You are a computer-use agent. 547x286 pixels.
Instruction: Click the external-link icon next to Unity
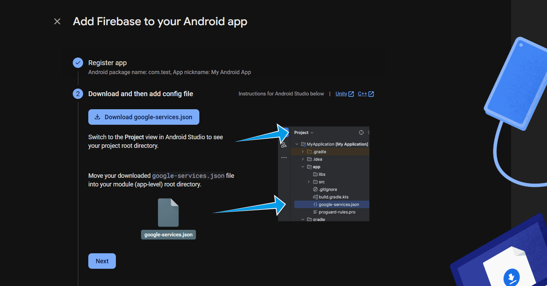point(351,94)
